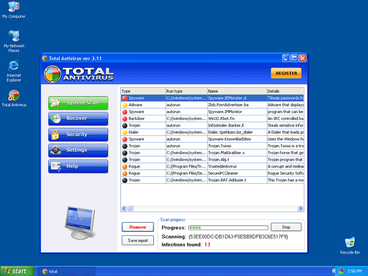This screenshot has height=276, width=368.
Task: Open the System Scan section
Action: click(78, 103)
